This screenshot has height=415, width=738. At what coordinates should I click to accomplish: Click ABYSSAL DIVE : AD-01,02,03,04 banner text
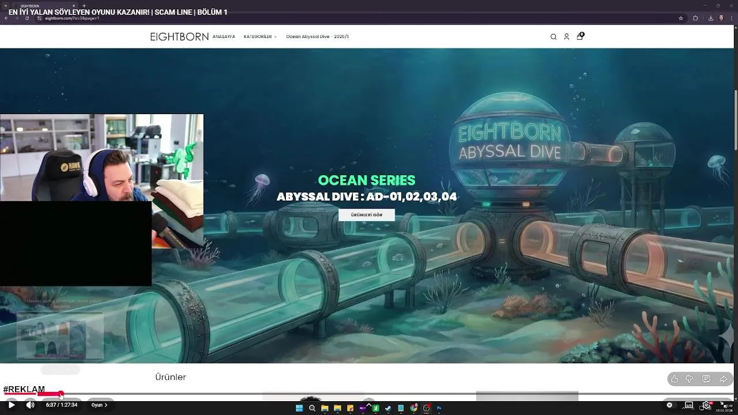click(367, 197)
